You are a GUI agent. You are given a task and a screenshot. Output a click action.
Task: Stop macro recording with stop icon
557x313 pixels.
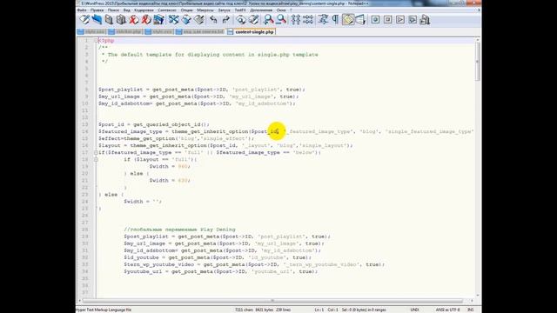[387, 20]
